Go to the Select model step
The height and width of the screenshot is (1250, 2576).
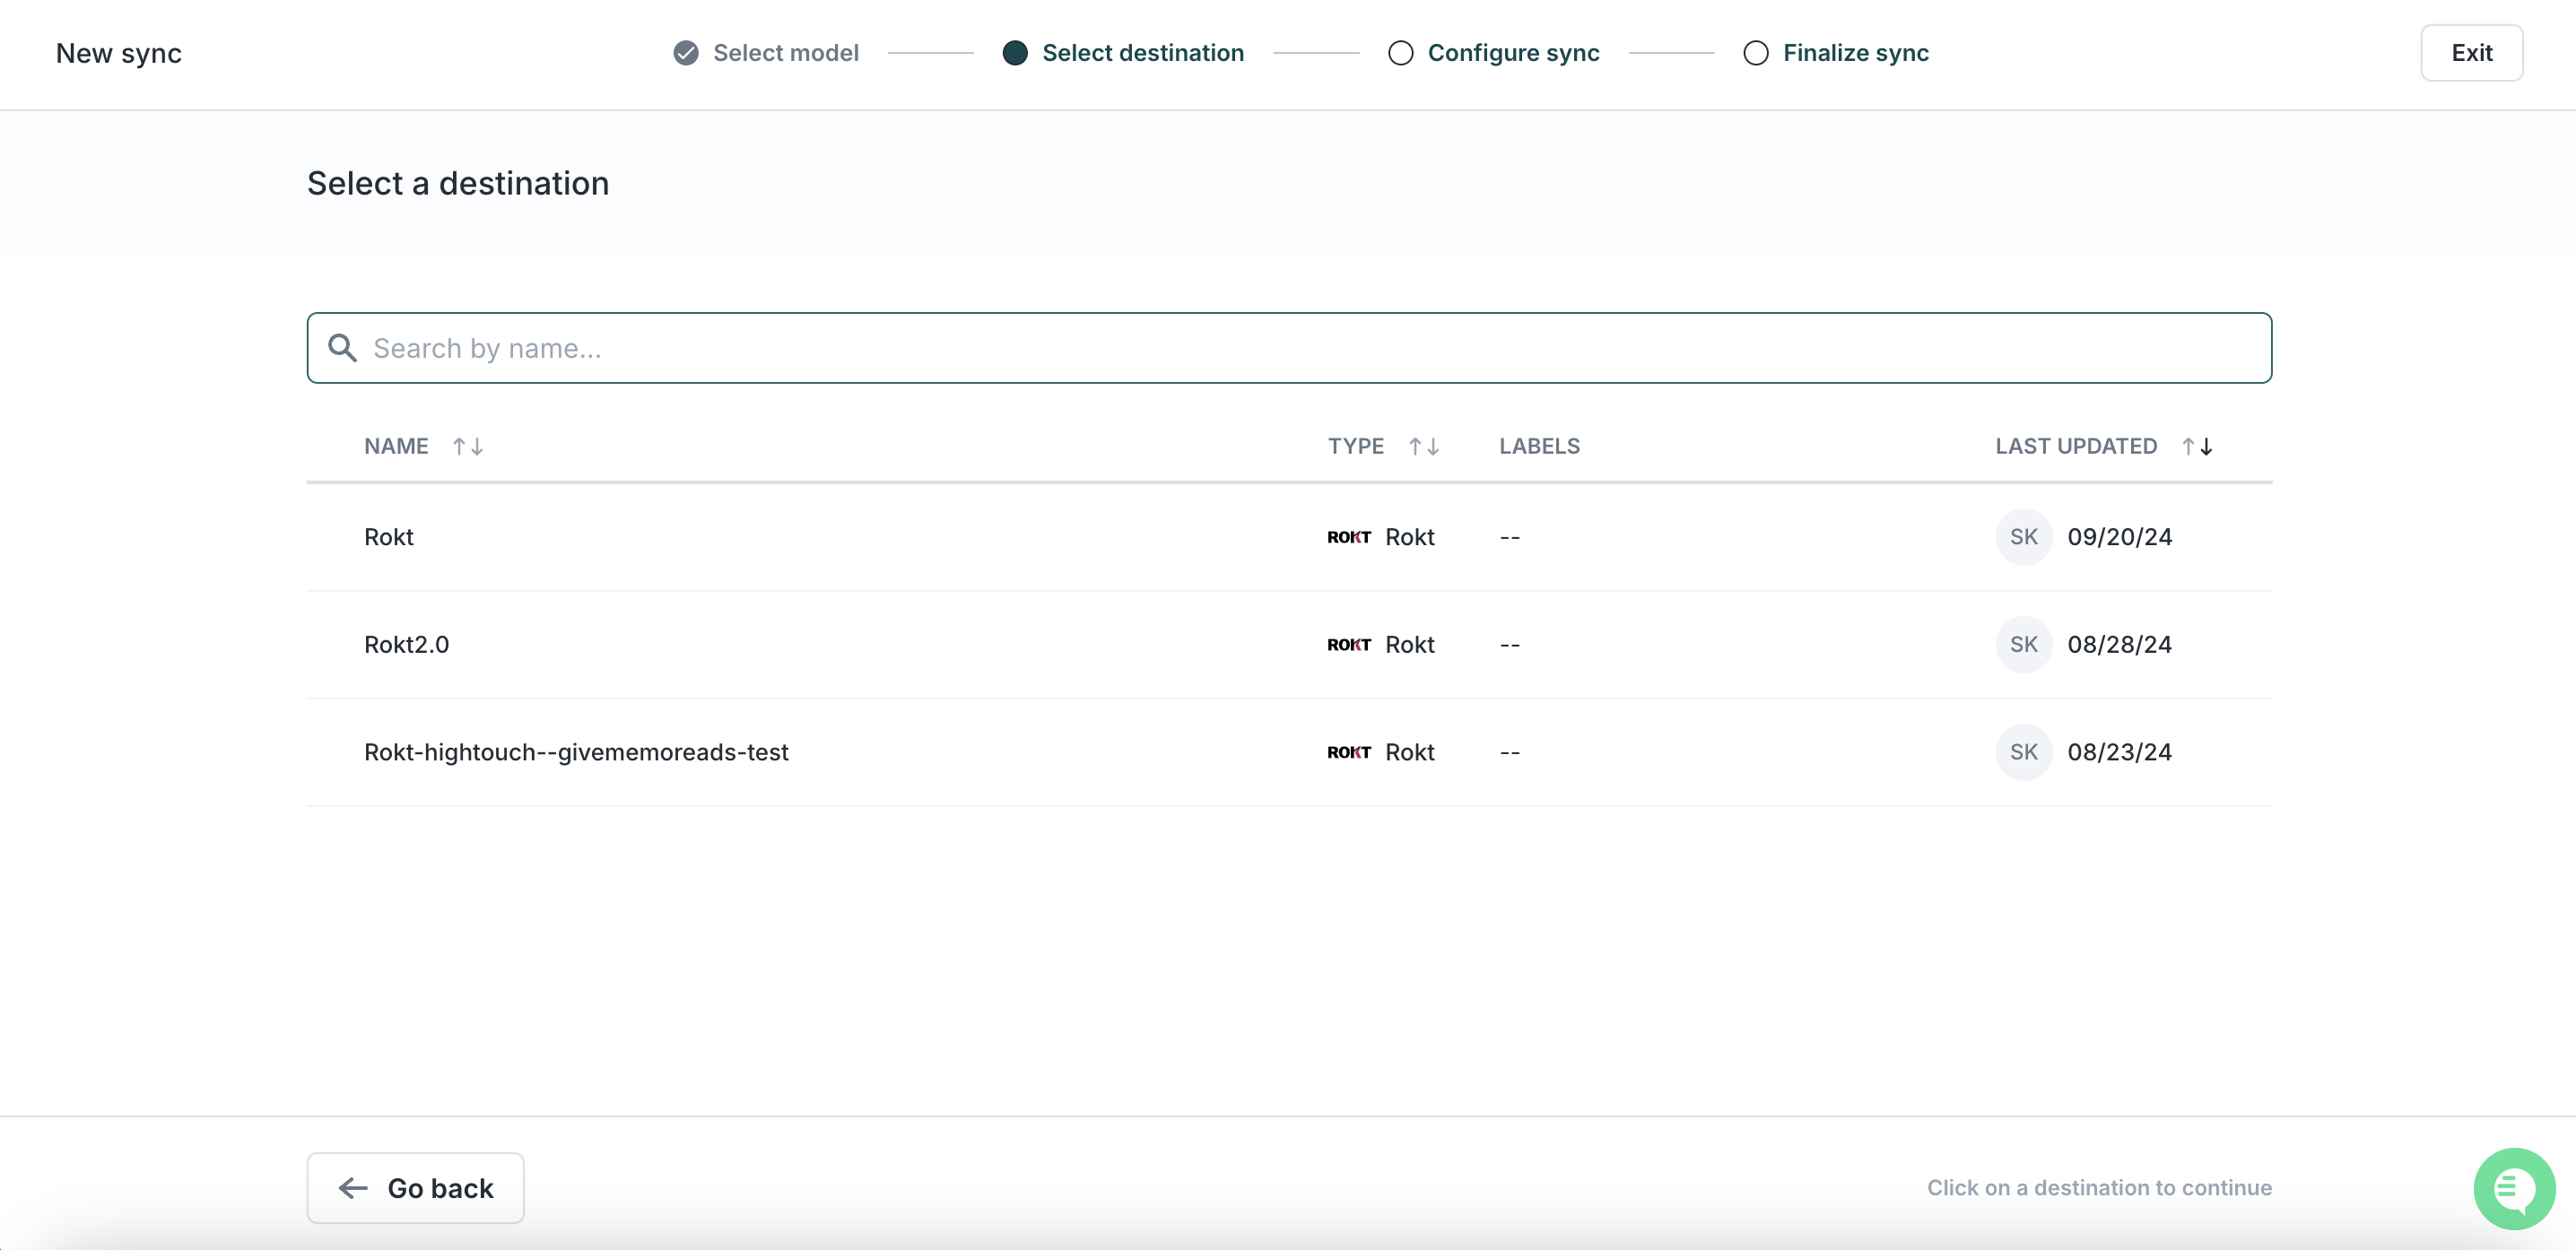(786, 53)
